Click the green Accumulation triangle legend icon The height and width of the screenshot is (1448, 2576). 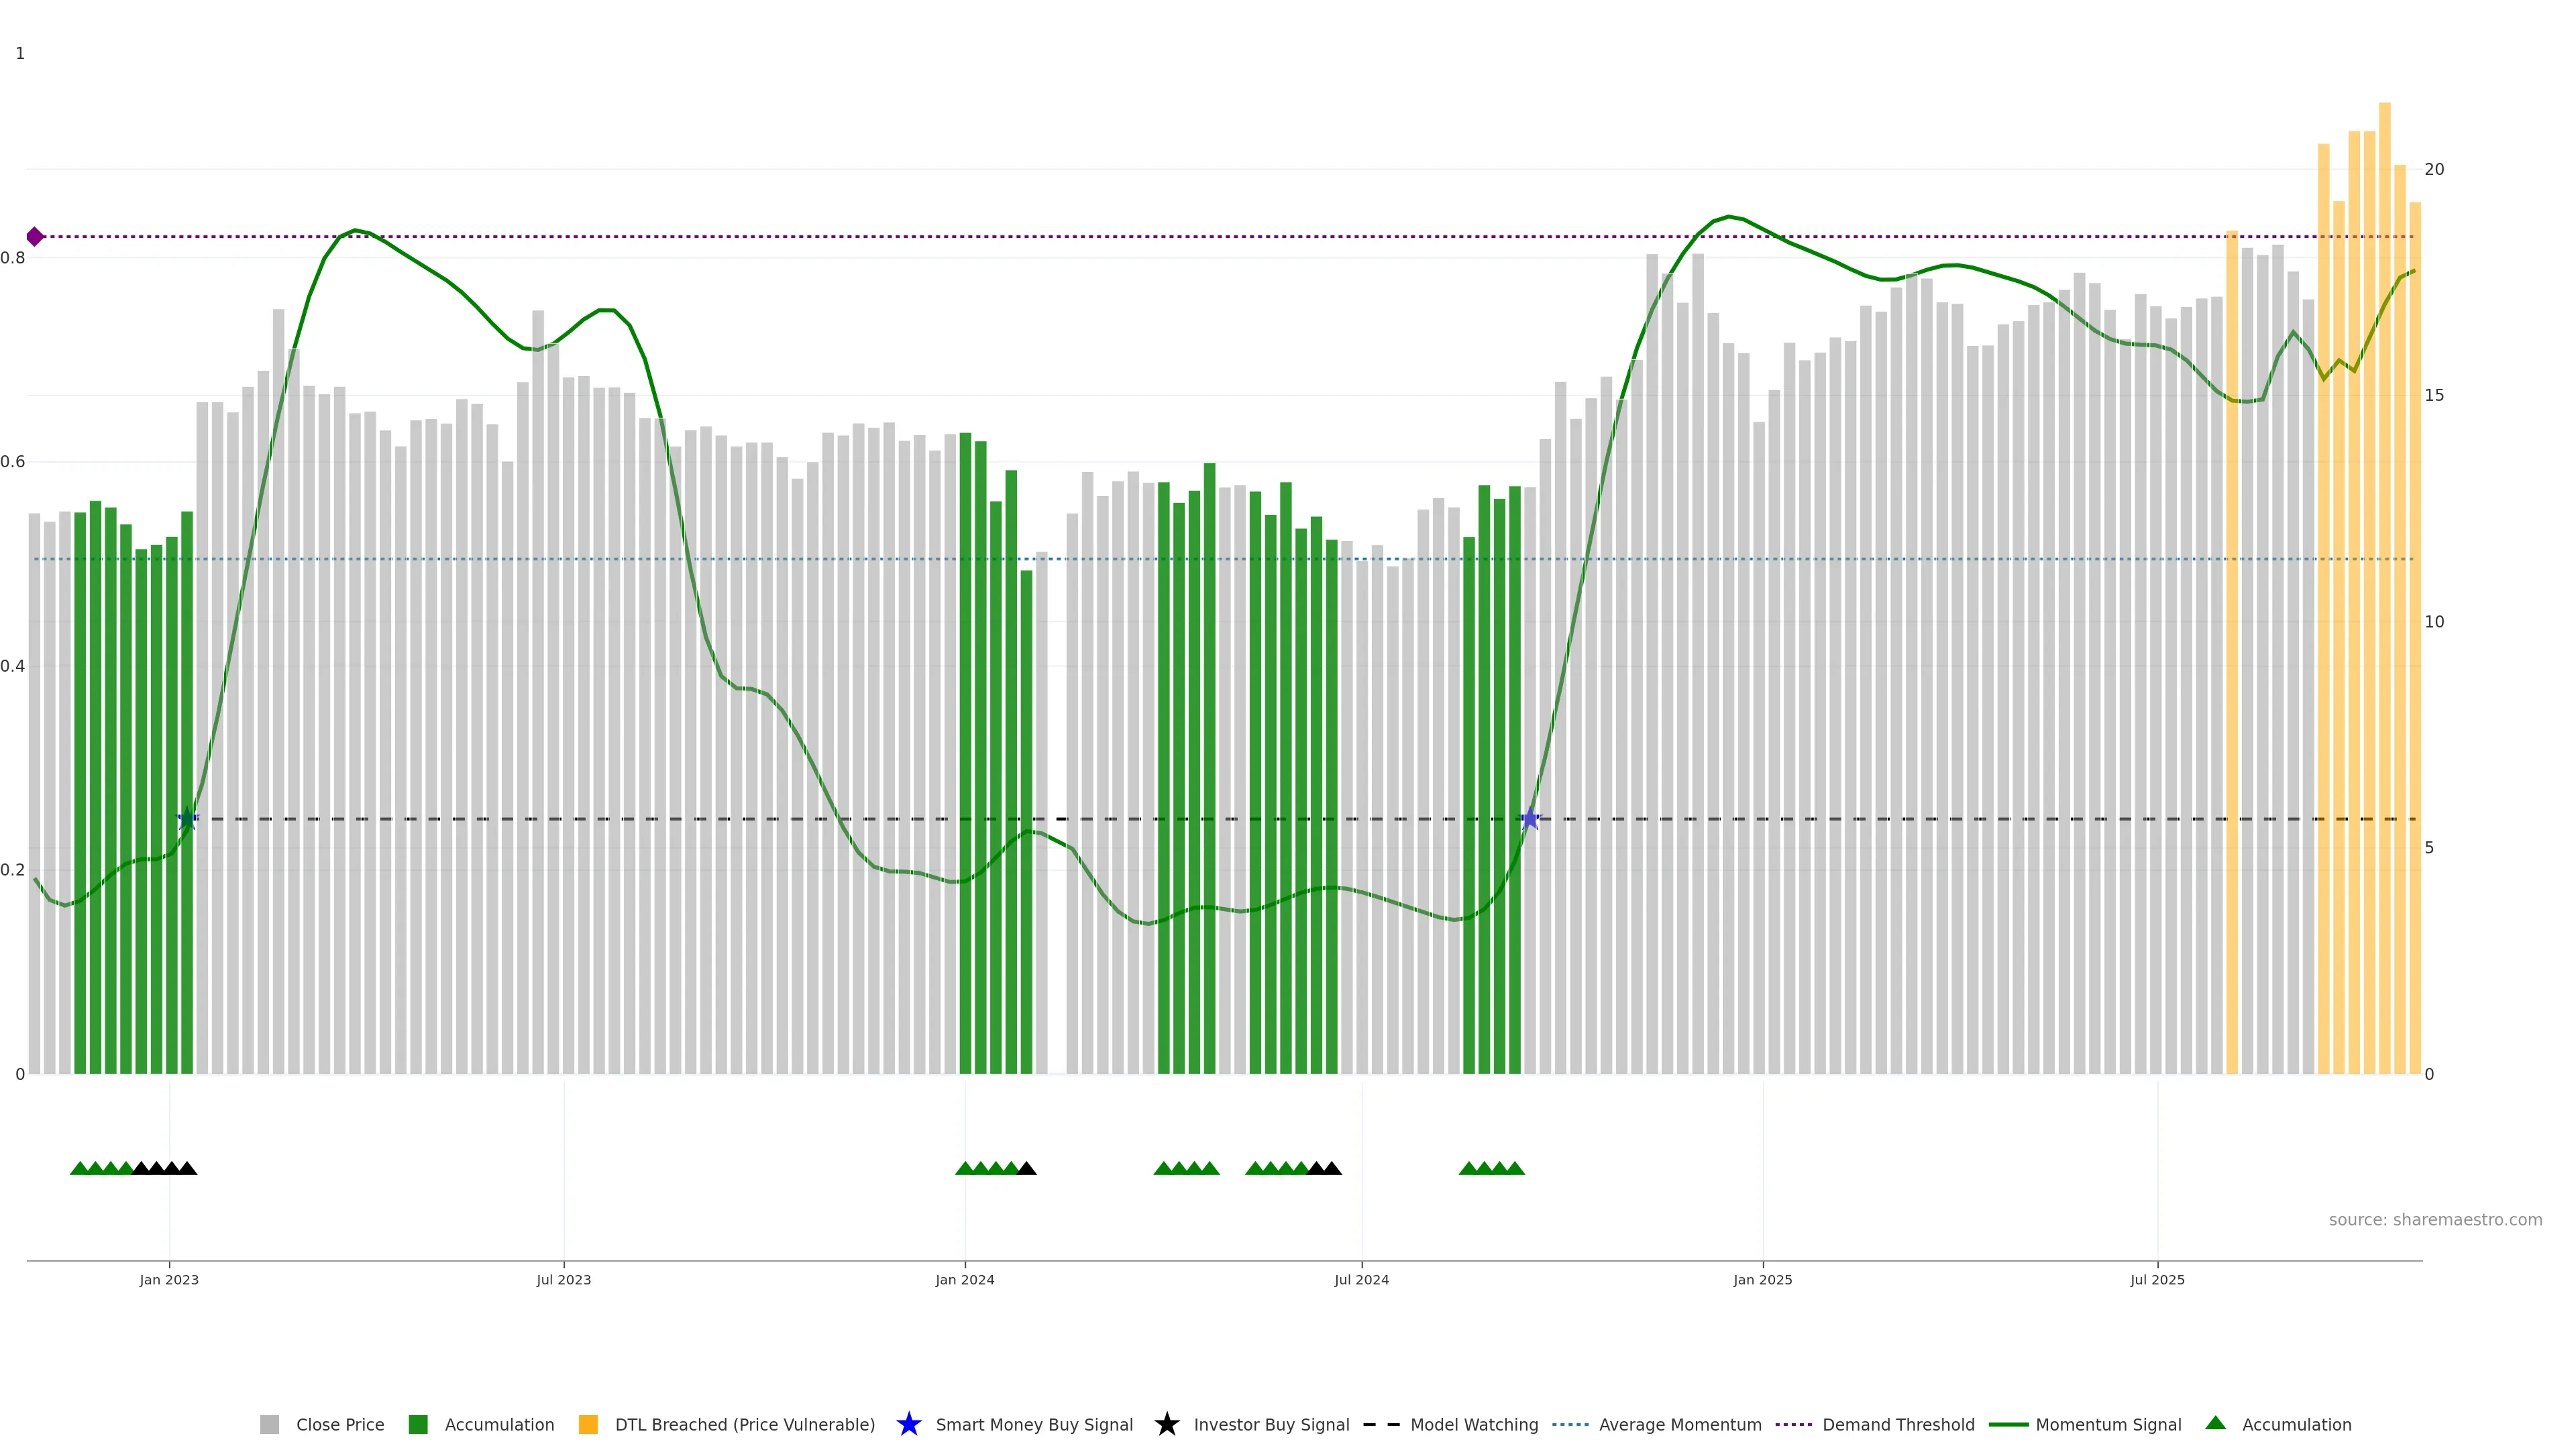[x=2215, y=1423]
